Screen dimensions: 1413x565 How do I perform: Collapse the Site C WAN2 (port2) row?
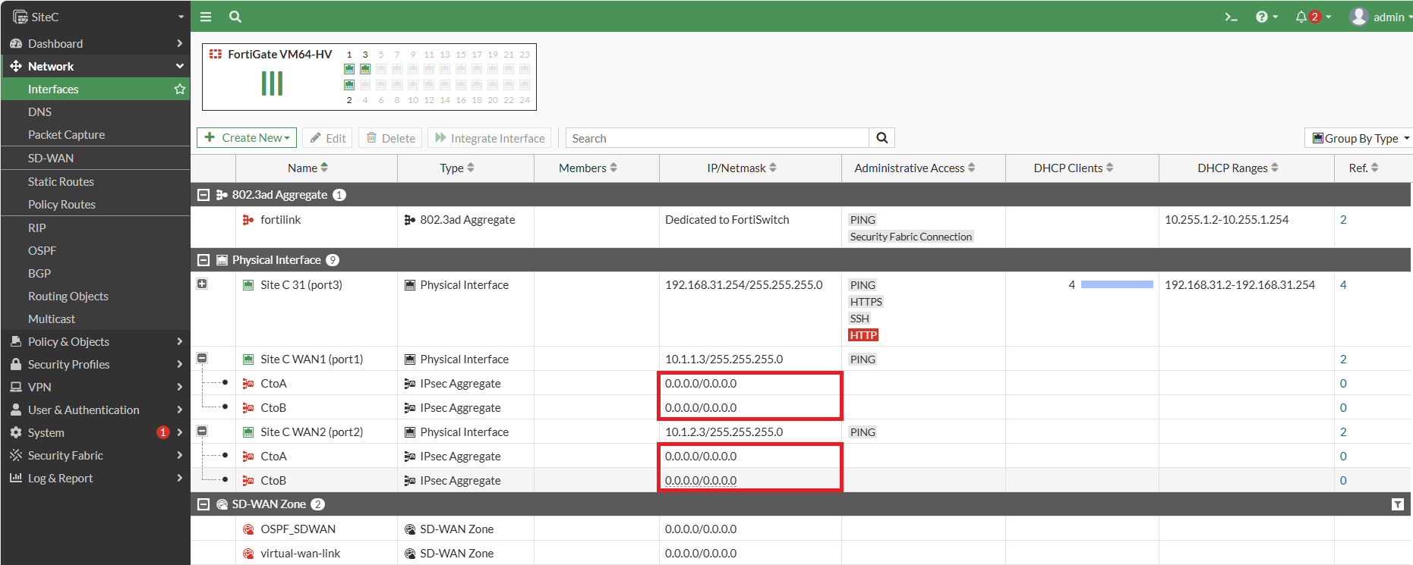(x=202, y=431)
